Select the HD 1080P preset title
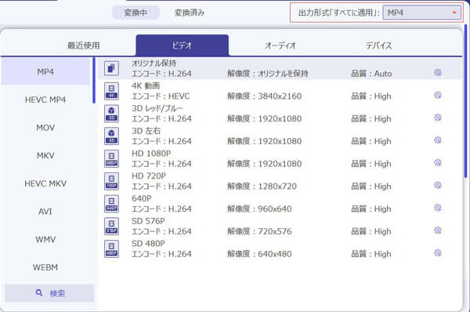This screenshot has height=312, width=470. 151,154
